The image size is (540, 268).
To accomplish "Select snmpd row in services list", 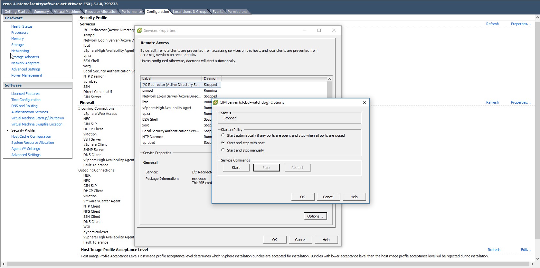I will coord(181,90).
